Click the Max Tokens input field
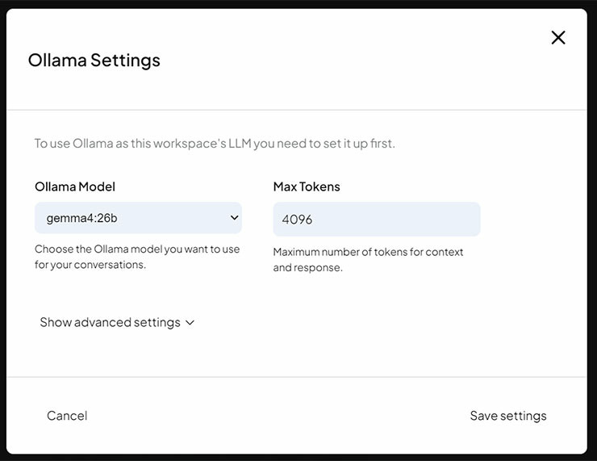The width and height of the screenshot is (597, 461). [377, 219]
